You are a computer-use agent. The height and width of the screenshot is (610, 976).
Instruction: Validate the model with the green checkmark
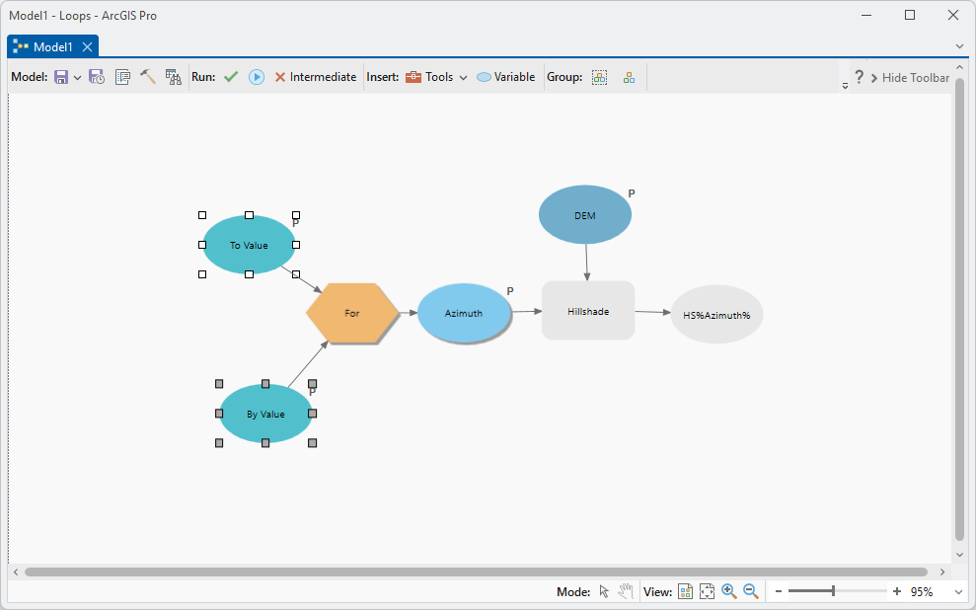(x=231, y=77)
